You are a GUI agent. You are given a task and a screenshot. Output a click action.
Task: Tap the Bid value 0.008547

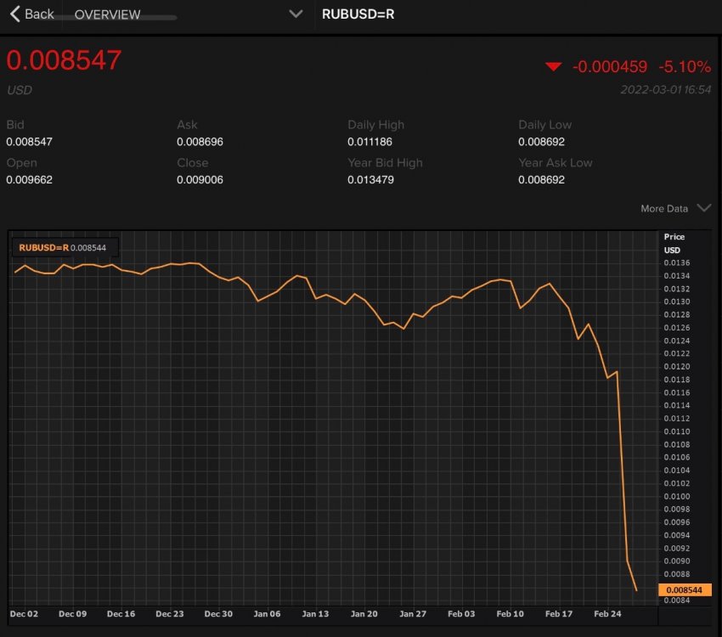point(29,142)
